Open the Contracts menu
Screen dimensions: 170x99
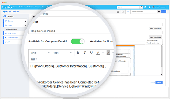pyautogui.click(x=30, y=7)
